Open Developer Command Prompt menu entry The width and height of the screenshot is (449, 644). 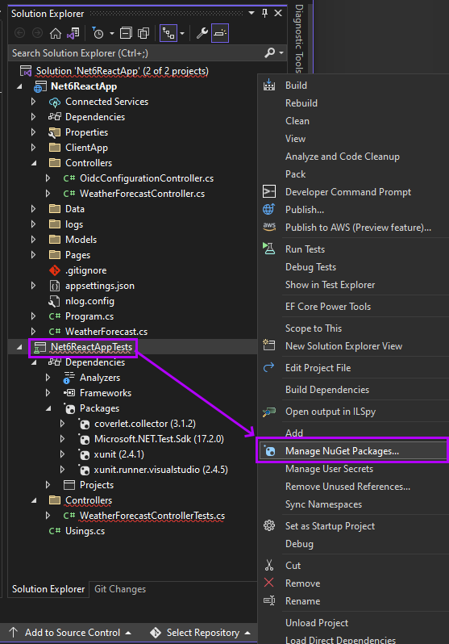[348, 192]
